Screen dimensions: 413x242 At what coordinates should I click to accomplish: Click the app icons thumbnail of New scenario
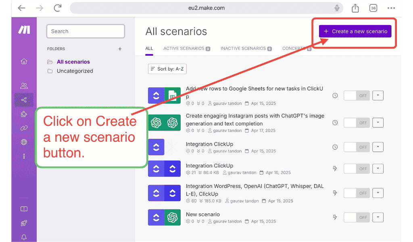[165, 217]
